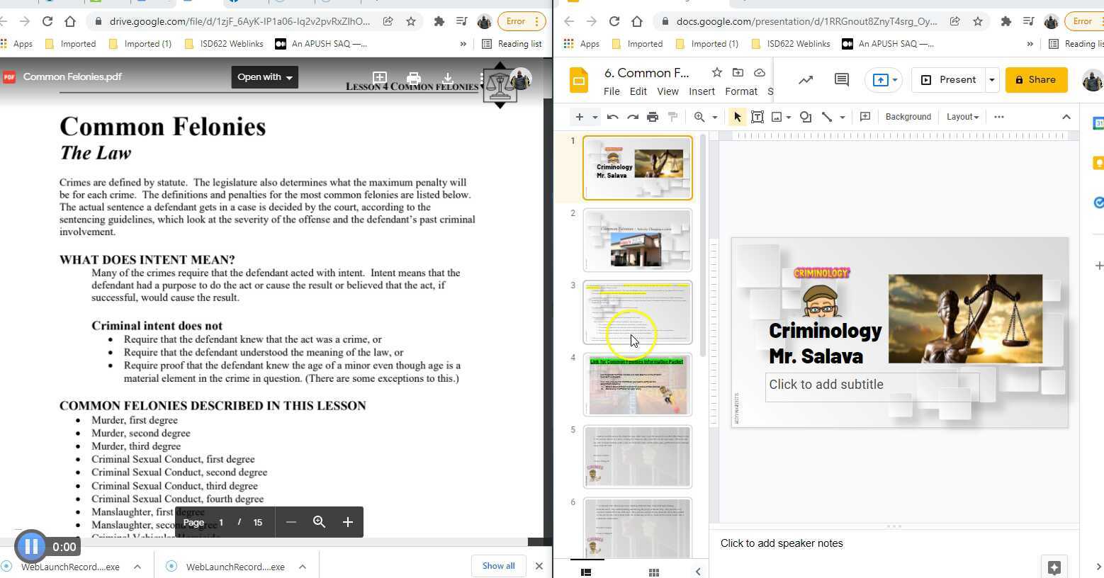1104x578 pixels.
Task: Switch to grid view of slides
Action: click(654, 572)
